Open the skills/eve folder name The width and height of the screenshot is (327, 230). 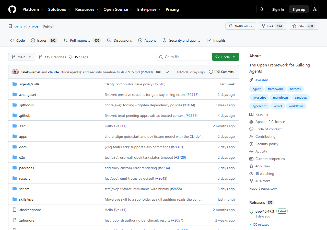(x=26, y=199)
